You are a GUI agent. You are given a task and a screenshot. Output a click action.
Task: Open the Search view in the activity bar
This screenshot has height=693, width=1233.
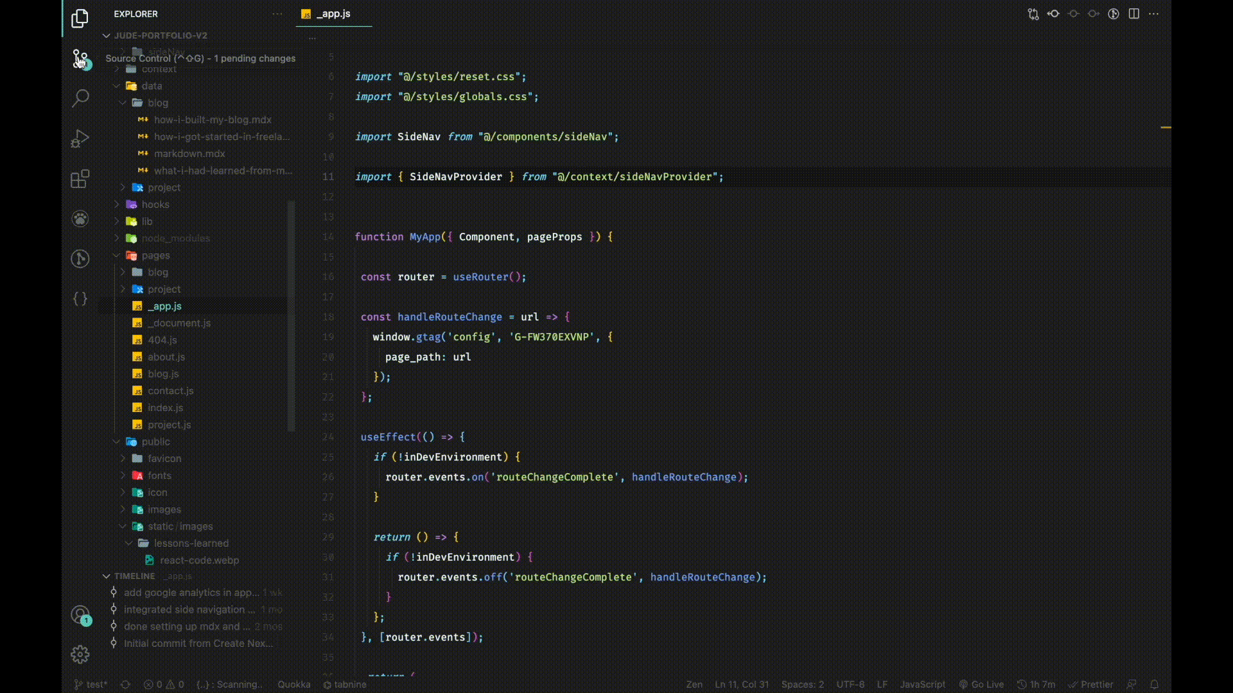[80, 98]
